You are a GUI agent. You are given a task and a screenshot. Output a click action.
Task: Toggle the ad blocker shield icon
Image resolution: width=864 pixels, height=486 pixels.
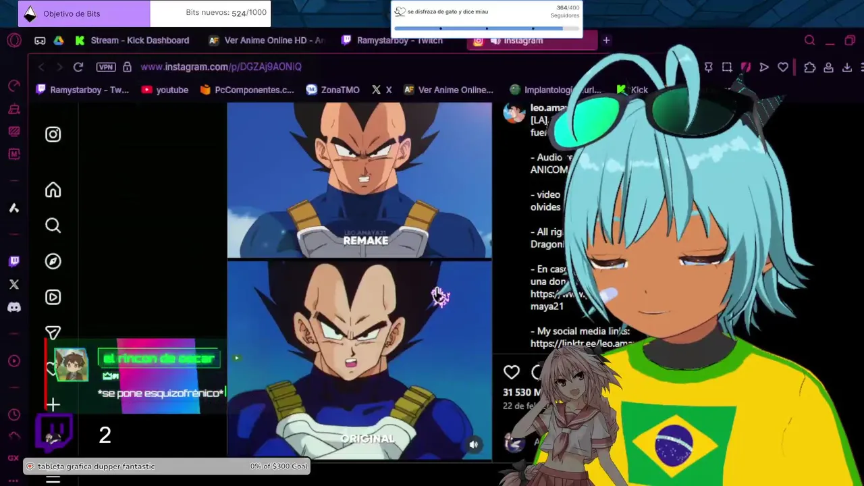tap(745, 67)
